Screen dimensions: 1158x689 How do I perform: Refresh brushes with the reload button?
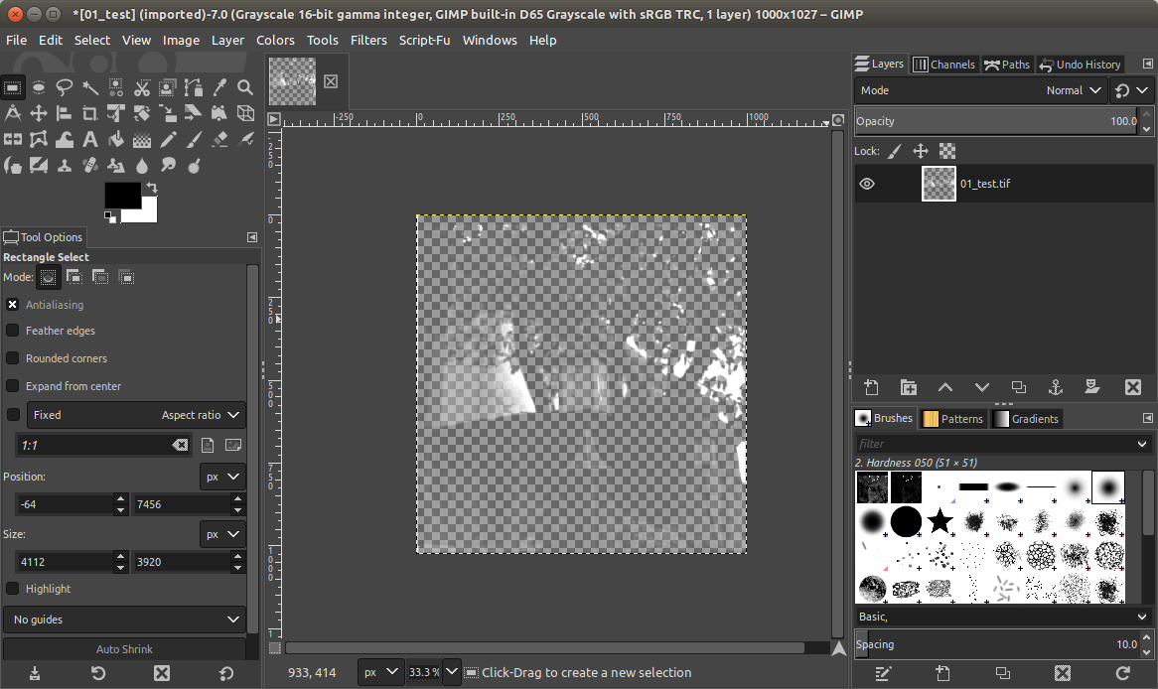pos(1122,673)
